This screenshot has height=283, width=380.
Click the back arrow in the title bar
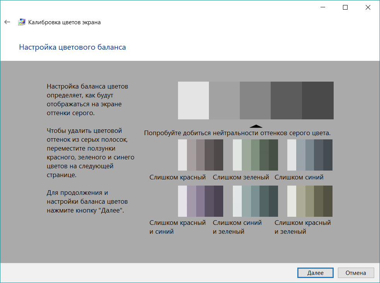point(7,22)
